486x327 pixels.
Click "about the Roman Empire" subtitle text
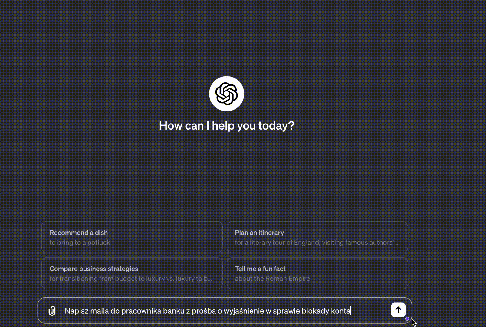272,279
